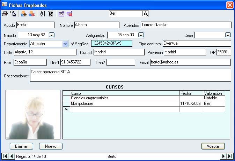Screen dimensions: 235x161
Task: Click the delete employee icon
Action: point(32,14)
